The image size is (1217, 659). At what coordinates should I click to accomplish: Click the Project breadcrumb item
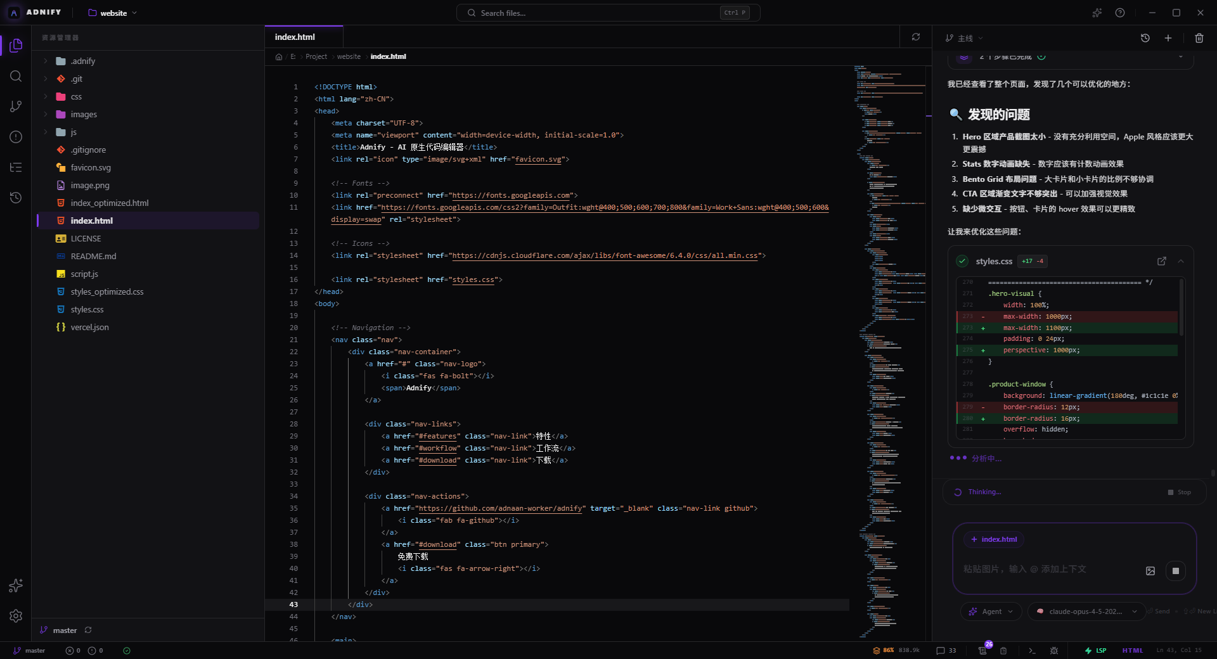pos(316,56)
